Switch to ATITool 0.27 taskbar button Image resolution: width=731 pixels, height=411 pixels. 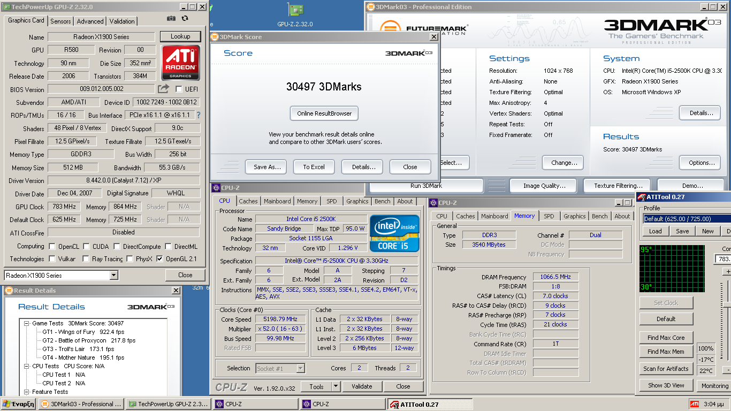click(431, 404)
